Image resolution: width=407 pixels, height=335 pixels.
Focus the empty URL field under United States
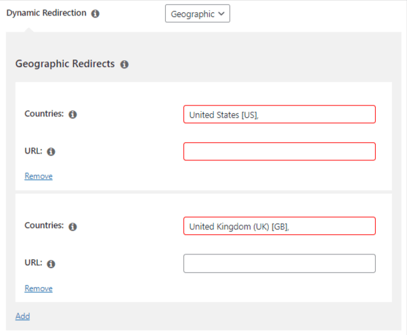279,152
